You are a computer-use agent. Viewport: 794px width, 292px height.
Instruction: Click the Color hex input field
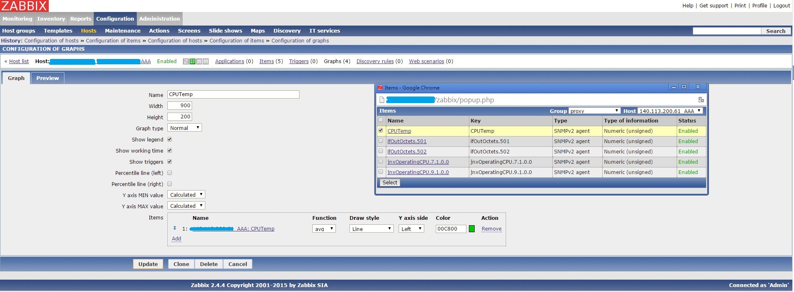click(x=451, y=229)
